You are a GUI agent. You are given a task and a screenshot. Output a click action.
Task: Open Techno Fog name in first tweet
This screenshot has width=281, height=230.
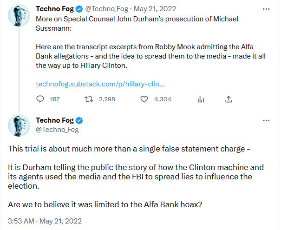55,9
